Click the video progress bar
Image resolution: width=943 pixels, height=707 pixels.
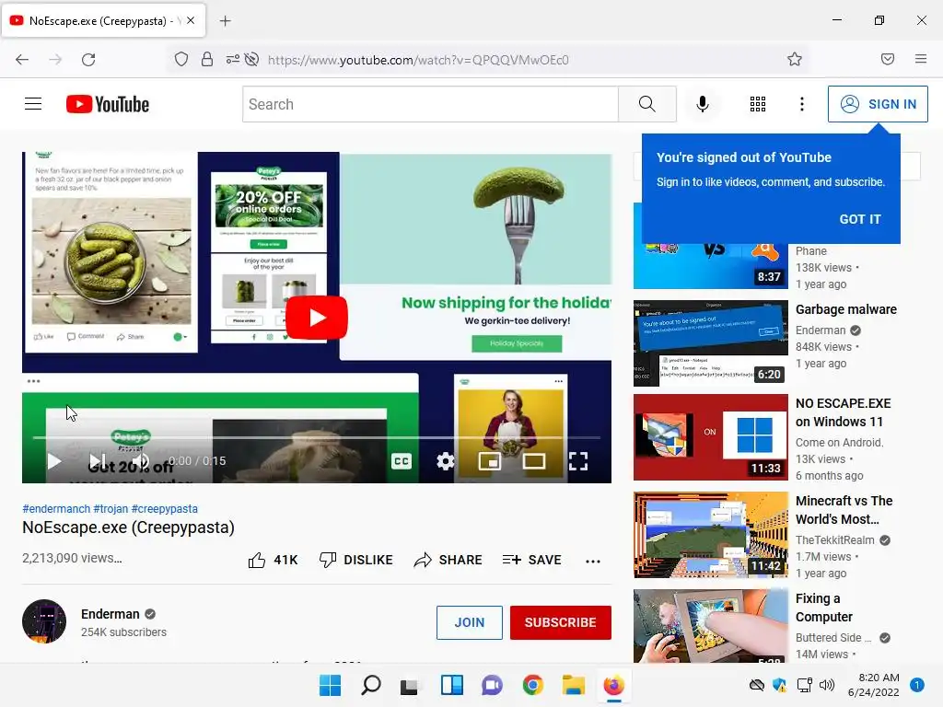pos(317,437)
